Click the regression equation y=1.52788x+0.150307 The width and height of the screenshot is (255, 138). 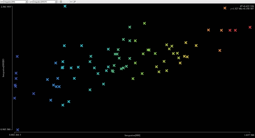(242, 9)
